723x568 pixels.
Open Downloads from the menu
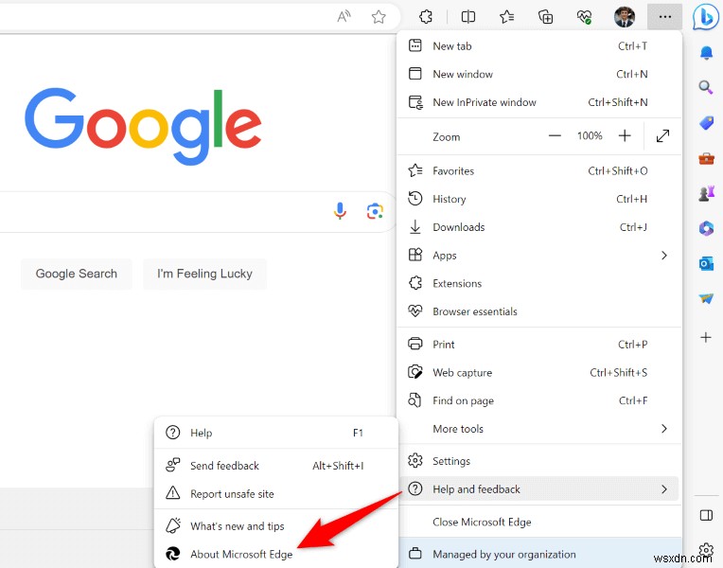point(539,227)
